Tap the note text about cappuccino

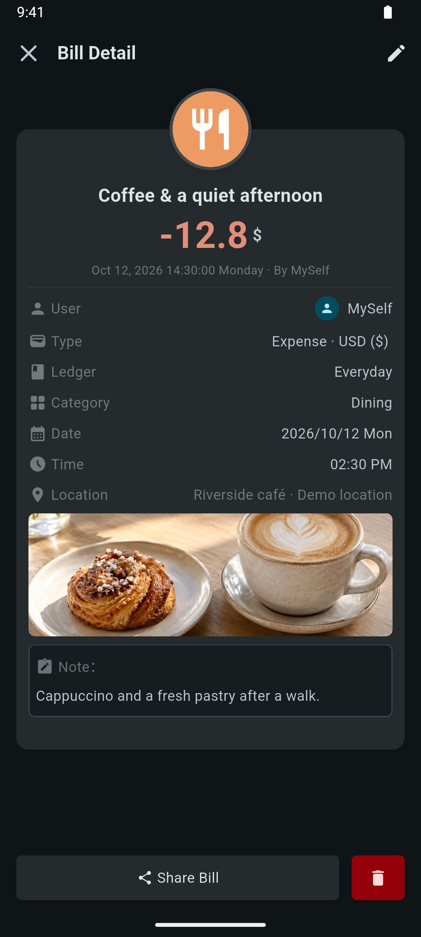(x=178, y=696)
